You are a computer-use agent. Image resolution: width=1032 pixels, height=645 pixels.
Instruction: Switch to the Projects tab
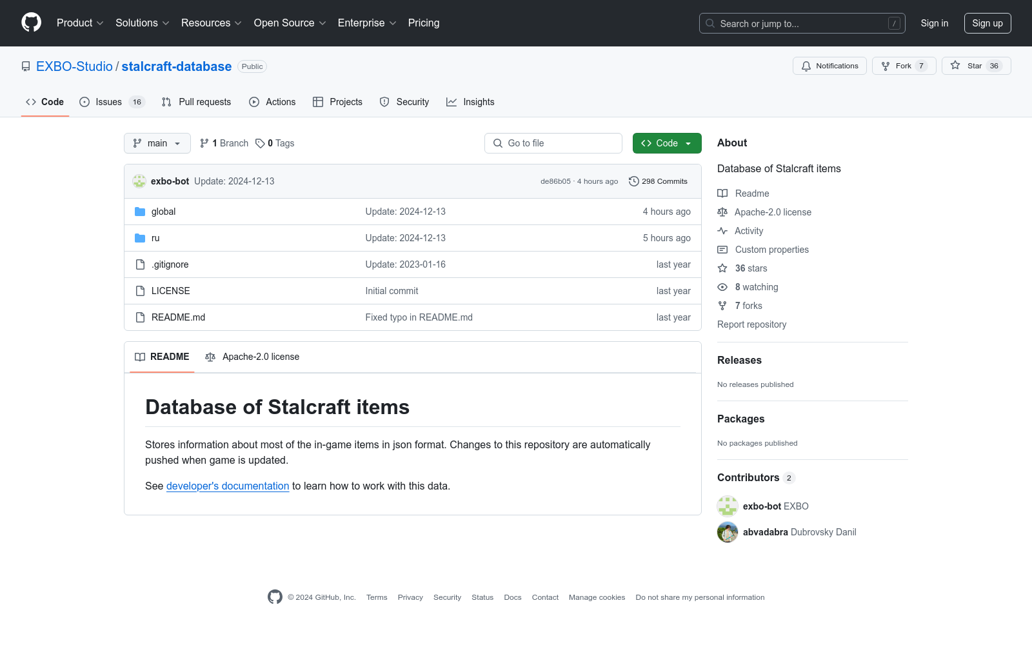337,102
